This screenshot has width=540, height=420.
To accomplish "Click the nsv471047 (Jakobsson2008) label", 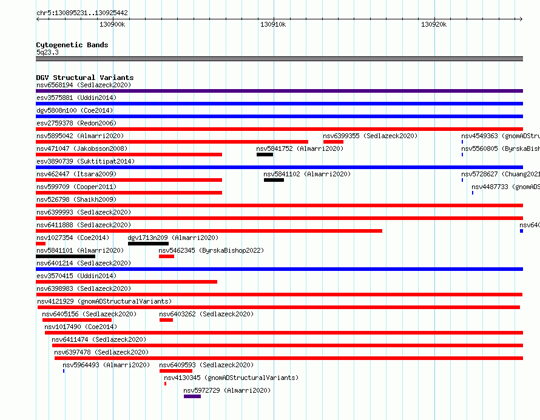I will [82, 148].
